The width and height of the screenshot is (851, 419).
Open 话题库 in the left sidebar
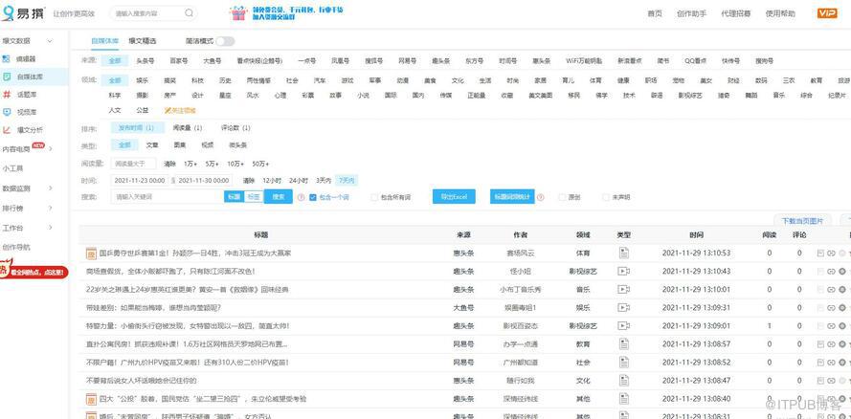pos(26,94)
